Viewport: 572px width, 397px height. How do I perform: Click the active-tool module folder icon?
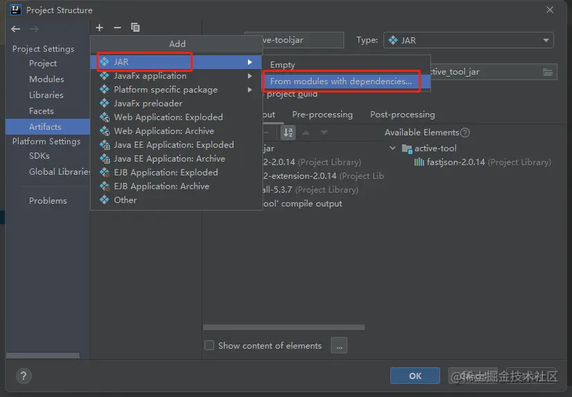[407, 148]
